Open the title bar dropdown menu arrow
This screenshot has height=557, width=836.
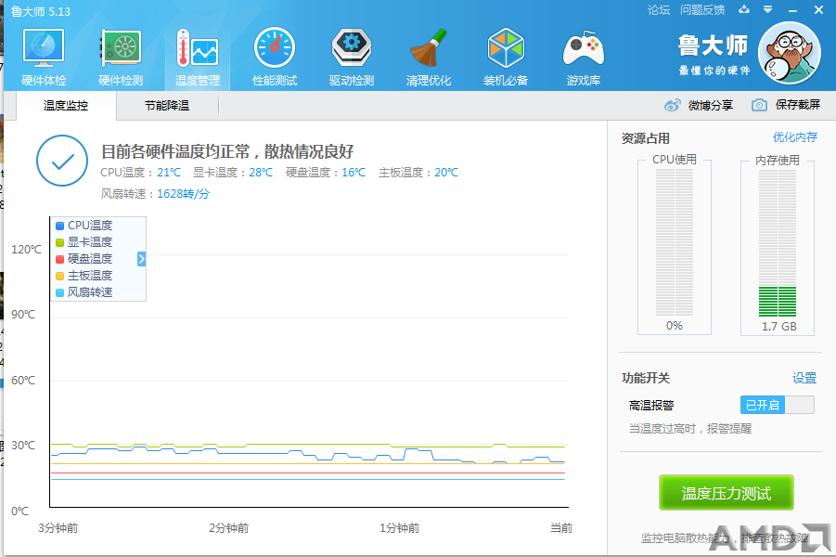click(x=767, y=9)
